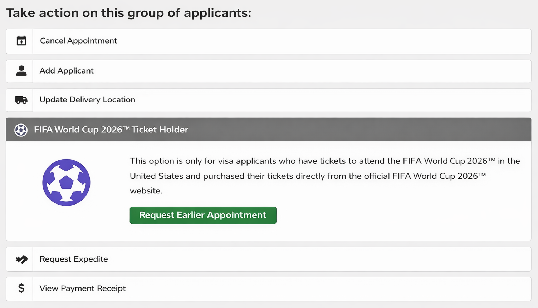Screen dimensions: 538x308
Task: Click 'Request Earlier Appointment' text on the button
Action: 202,215
